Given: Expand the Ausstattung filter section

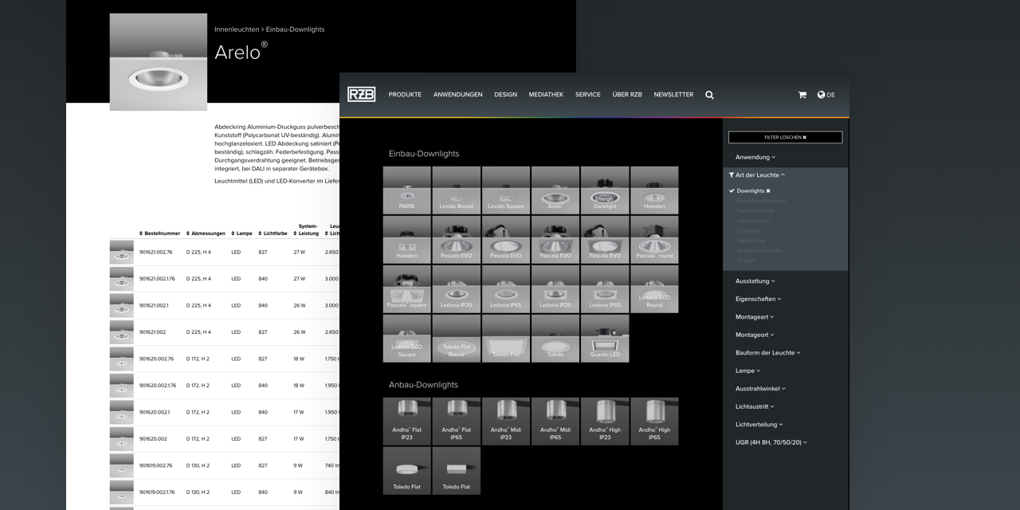Looking at the screenshot, I should click(755, 281).
